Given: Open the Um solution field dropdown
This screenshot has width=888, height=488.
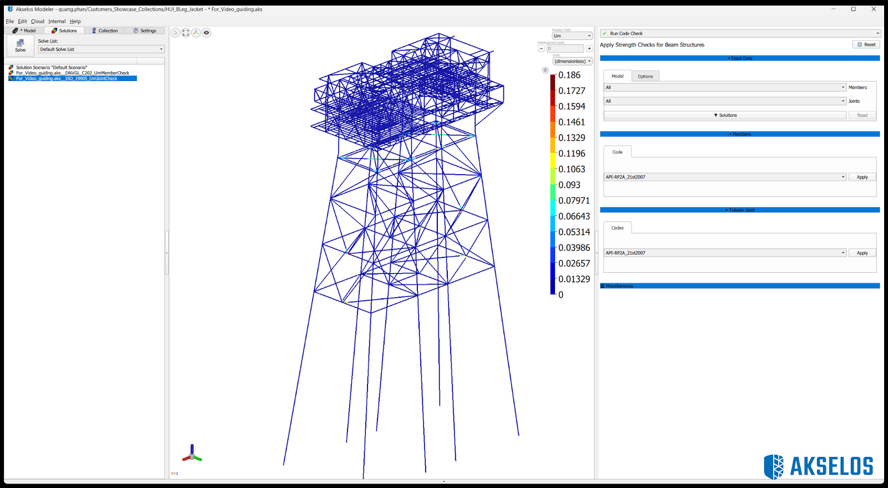Looking at the screenshot, I should pyautogui.click(x=572, y=36).
